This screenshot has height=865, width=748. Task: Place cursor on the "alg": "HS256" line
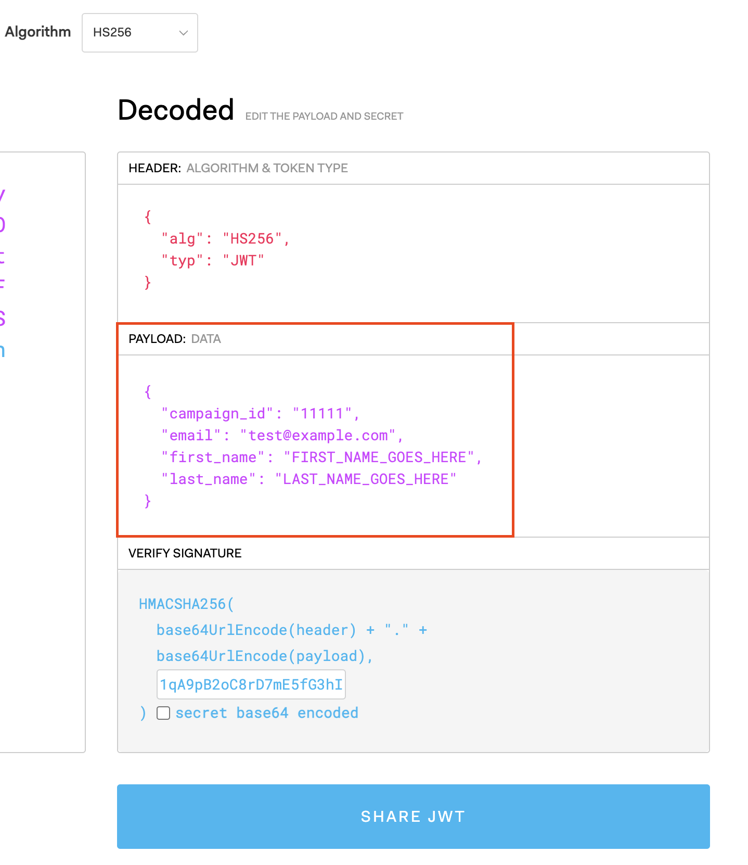click(225, 239)
